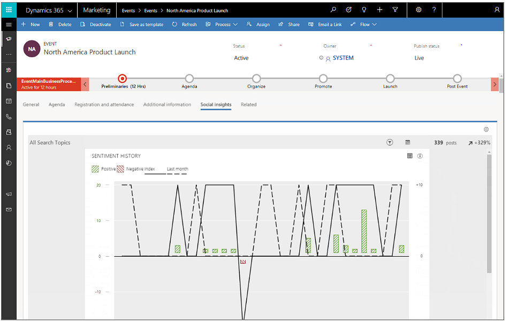The width and height of the screenshot is (509, 324).
Task: Click the New button
Action: point(31,24)
